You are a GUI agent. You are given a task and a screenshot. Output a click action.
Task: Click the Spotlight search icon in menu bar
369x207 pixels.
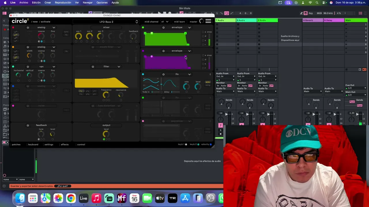(317, 3)
